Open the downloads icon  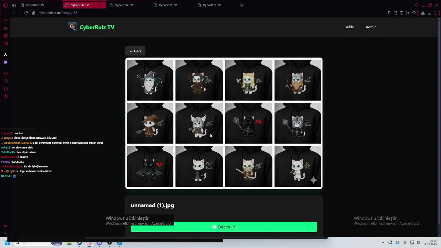(429, 13)
